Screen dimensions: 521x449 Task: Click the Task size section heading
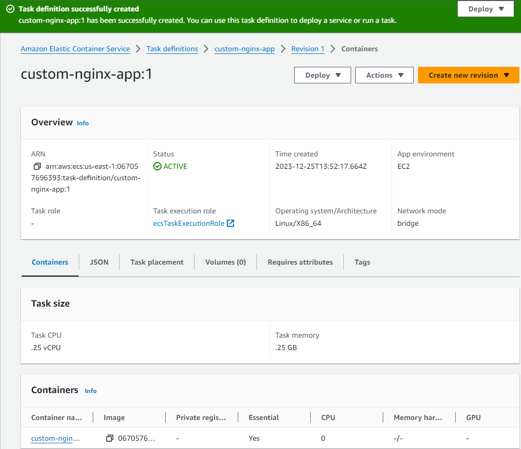click(51, 303)
